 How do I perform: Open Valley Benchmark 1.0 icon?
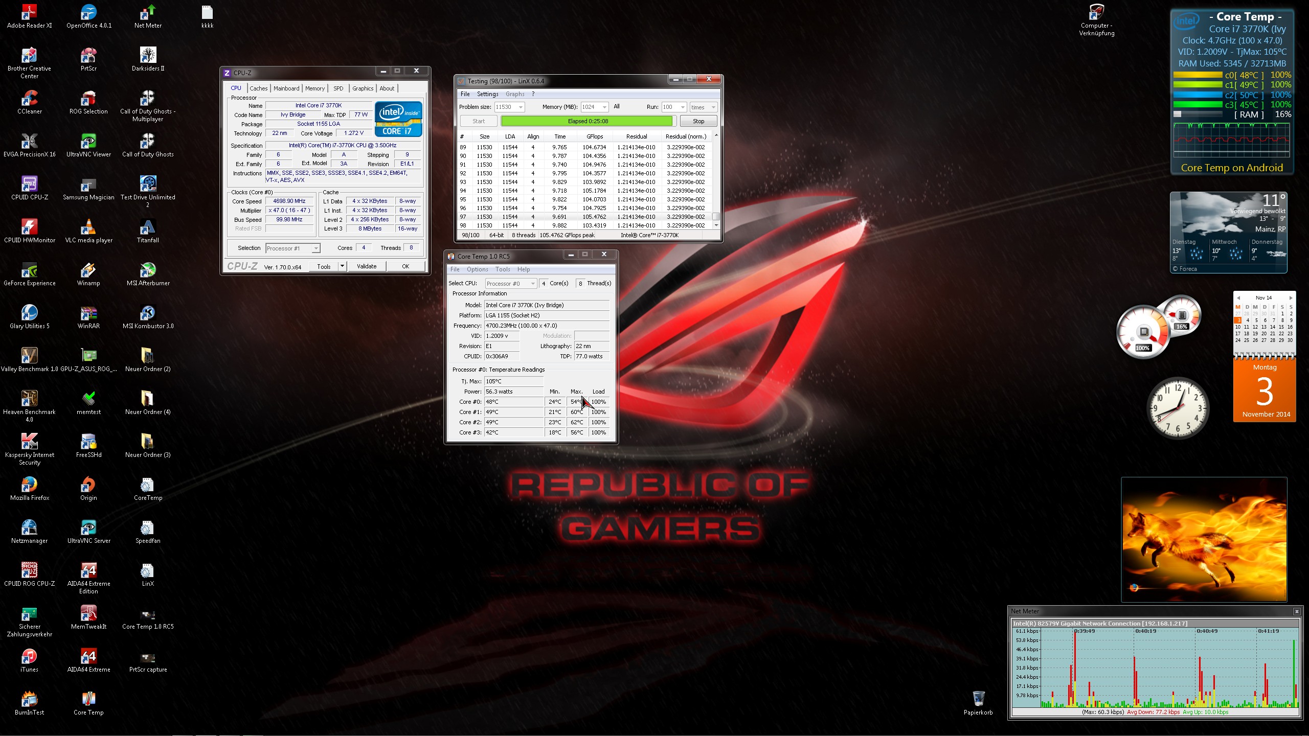29,359
